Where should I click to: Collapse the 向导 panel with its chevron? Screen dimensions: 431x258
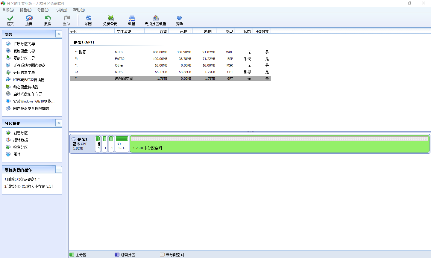click(59, 34)
